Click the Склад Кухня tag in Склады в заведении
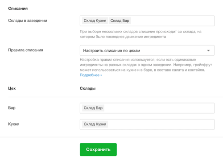This screenshot has width=223, height=166. (95, 21)
